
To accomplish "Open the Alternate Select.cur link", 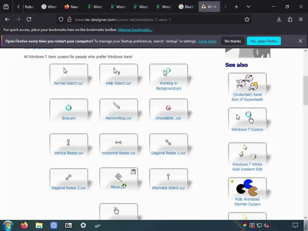I will click(168, 188).
